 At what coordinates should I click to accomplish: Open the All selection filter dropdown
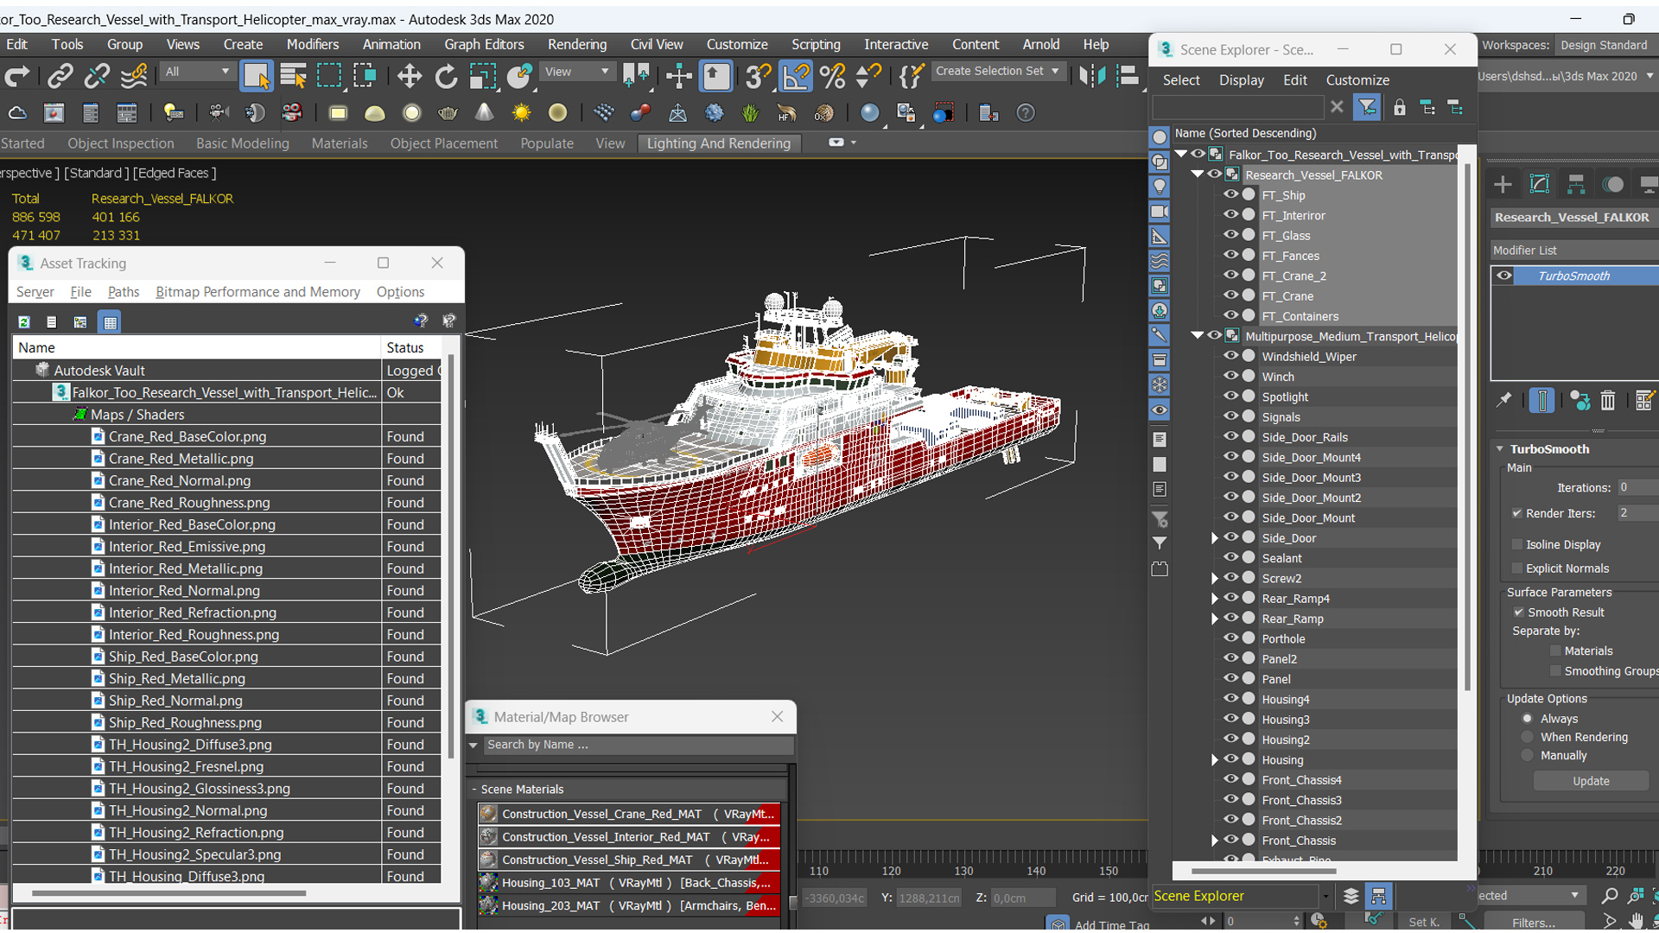pos(197,72)
